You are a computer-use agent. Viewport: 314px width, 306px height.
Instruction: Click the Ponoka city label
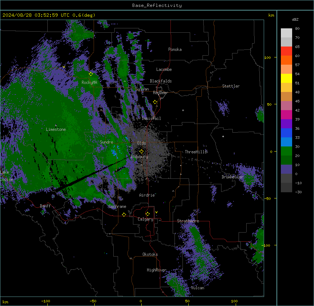(175, 49)
